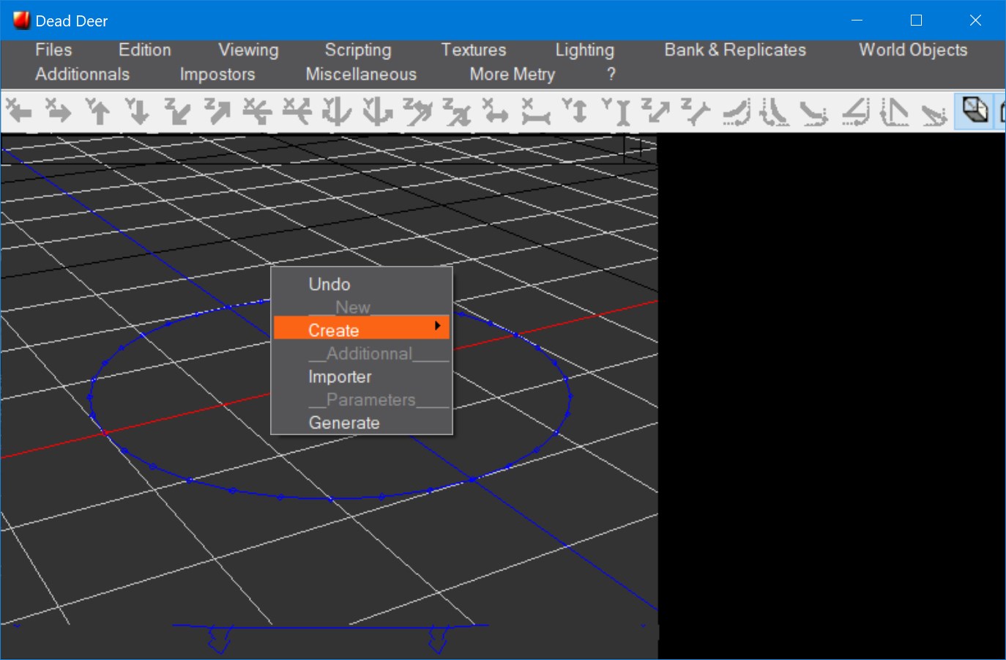Click the Z diagonal bar stretch icon
Viewport: 1006px width, 660px height.
click(x=694, y=111)
